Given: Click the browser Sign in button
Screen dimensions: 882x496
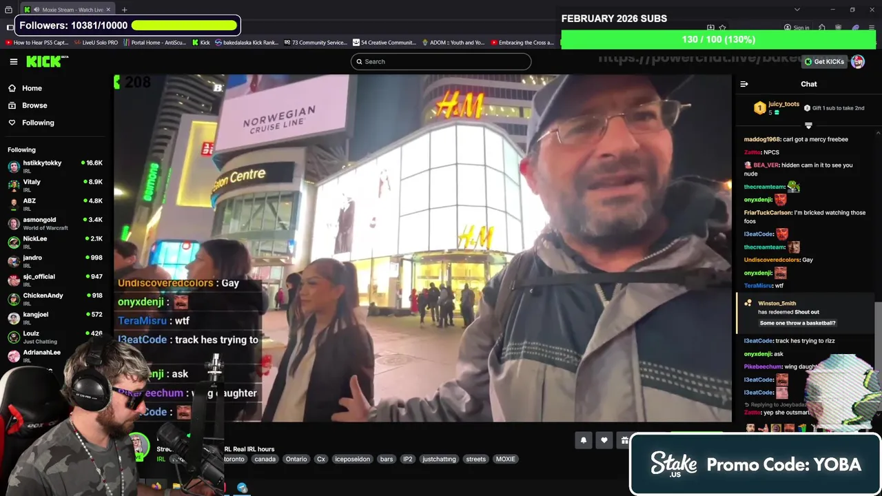Looking at the screenshot, I should pos(797,28).
